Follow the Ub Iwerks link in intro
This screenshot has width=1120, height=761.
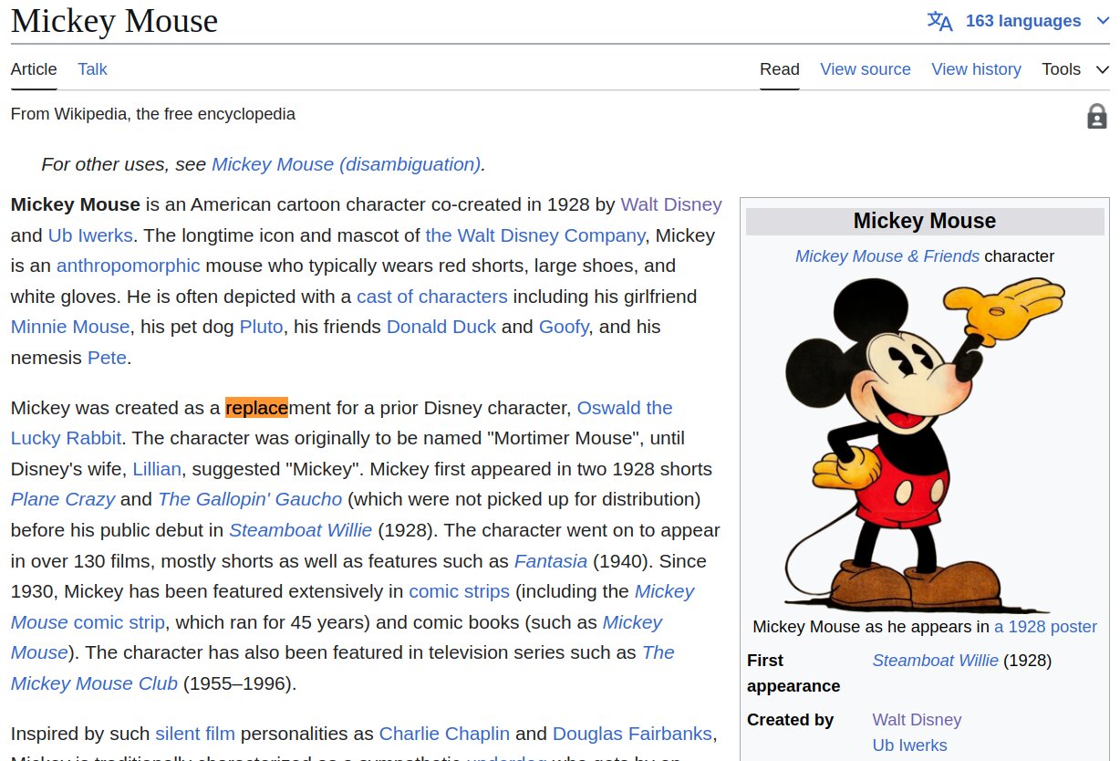pyautogui.click(x=90, y=235)
